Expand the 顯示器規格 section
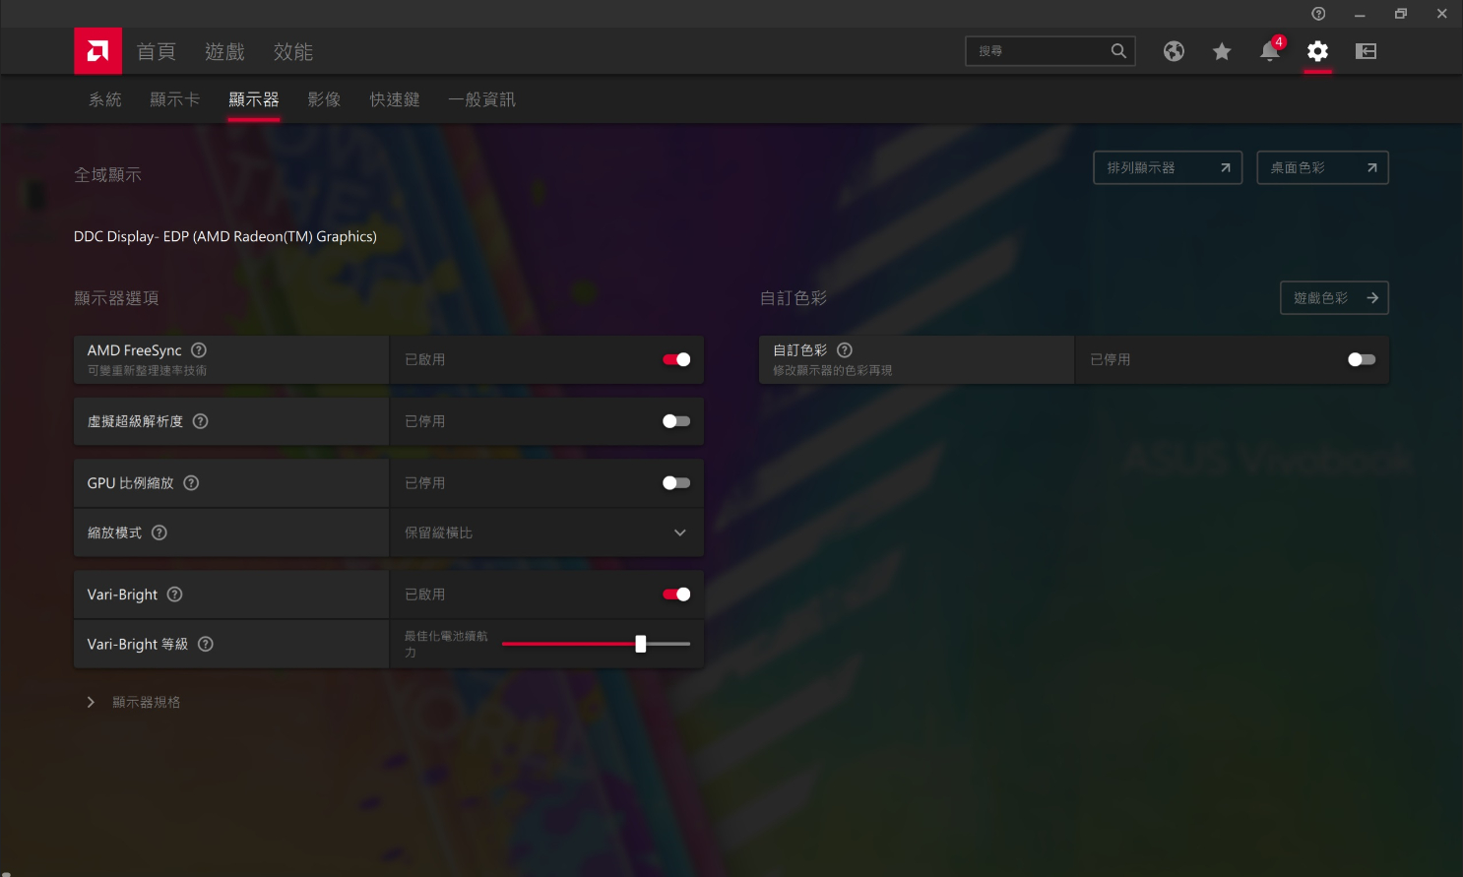 133,702
